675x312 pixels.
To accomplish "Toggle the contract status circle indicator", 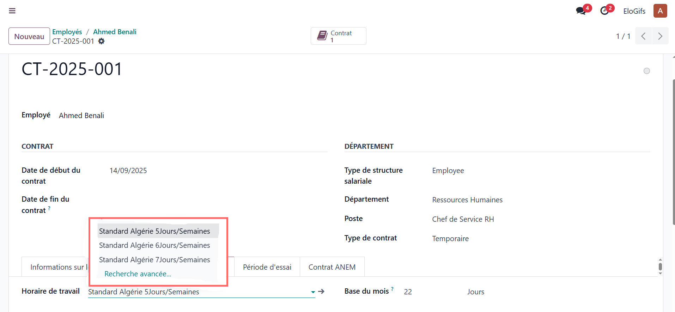I will (646, 71).
